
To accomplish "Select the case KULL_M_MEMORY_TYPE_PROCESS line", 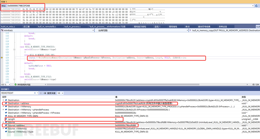I will 37,47.
